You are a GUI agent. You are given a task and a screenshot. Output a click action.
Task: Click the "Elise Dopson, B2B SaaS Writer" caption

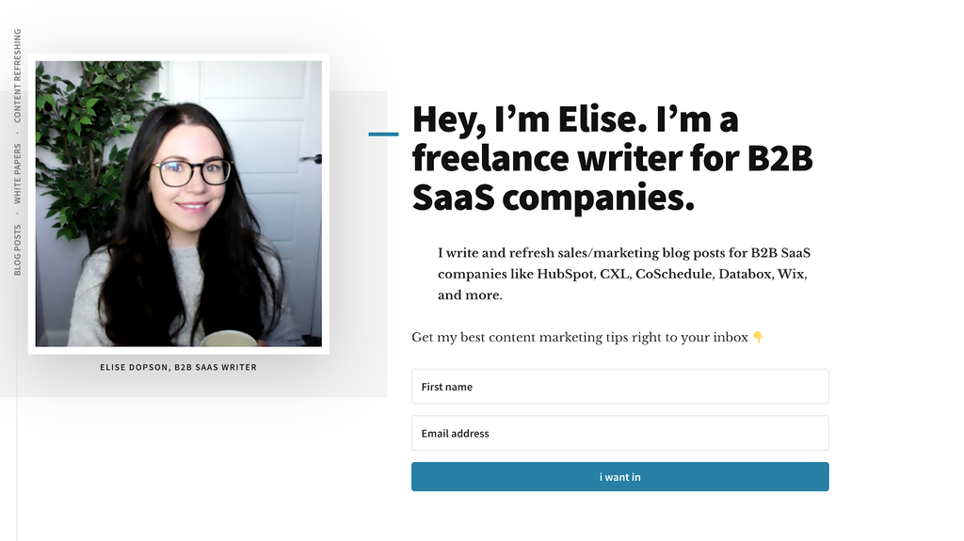[178, 367]
